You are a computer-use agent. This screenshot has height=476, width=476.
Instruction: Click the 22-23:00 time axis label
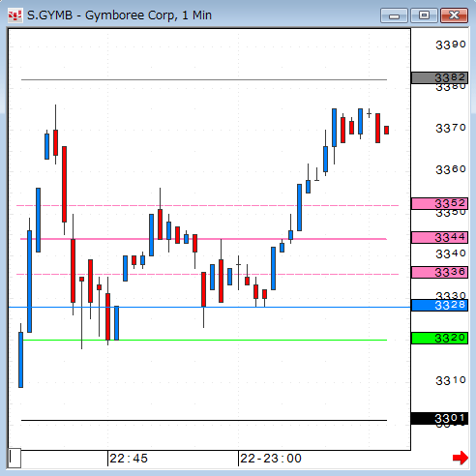click(x=271, y=459)
